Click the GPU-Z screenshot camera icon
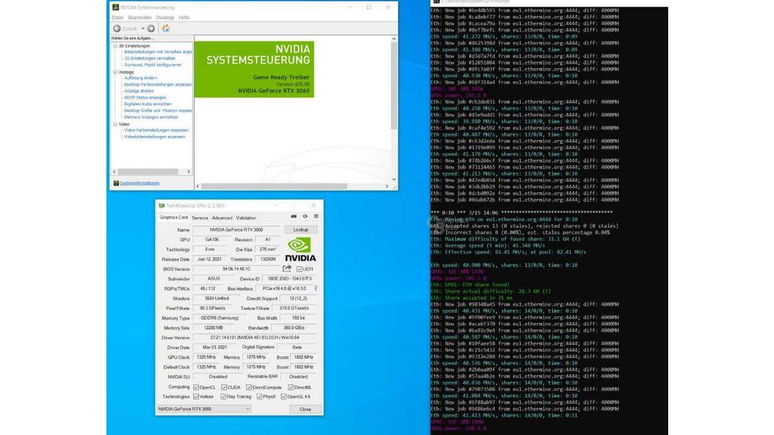Image resolution: width=774 pixels, height=435 pixels. pos(294,217)
